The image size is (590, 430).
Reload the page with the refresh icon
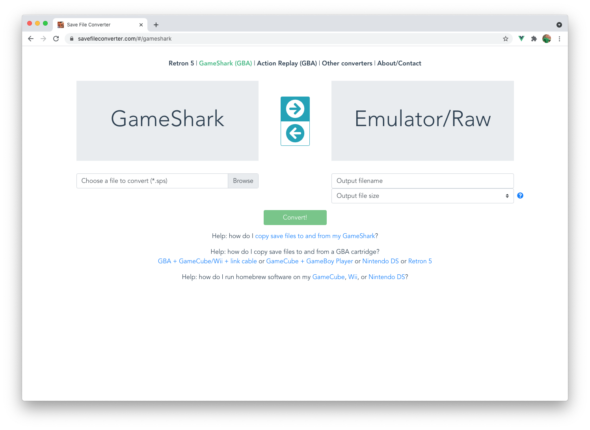coord(56,39)
